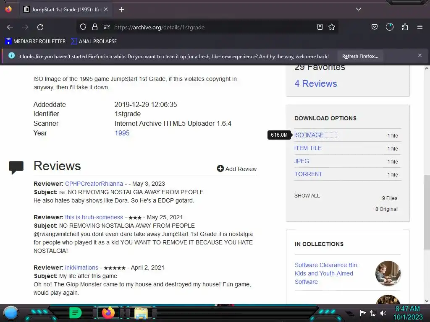Dismiss the Firefox refresh notification bar
The width and height of the screenshot is (430, 322).
pos(420,56)
